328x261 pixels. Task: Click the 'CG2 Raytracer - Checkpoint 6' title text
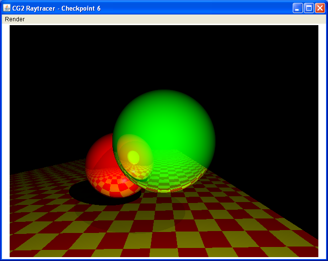pyautogui.click(x=56, y=8)
